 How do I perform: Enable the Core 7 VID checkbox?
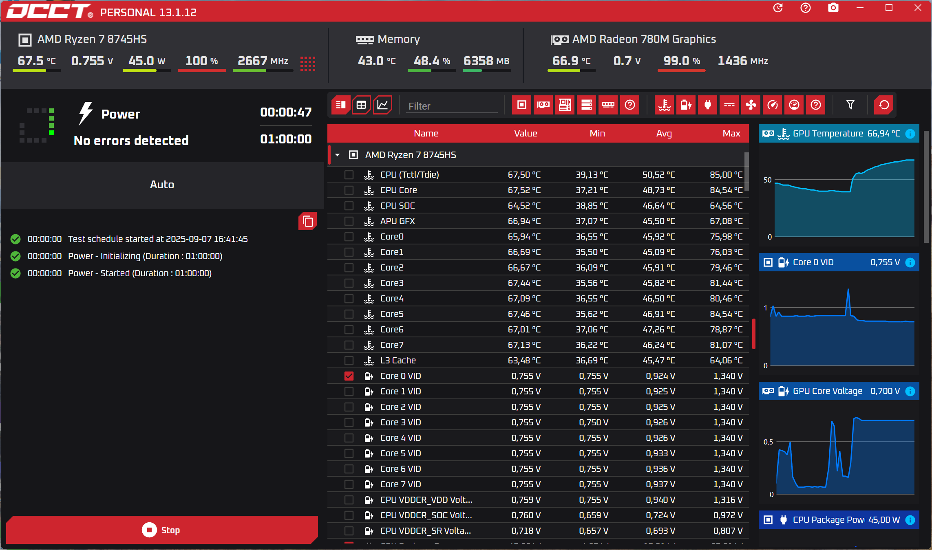point(349,484)
